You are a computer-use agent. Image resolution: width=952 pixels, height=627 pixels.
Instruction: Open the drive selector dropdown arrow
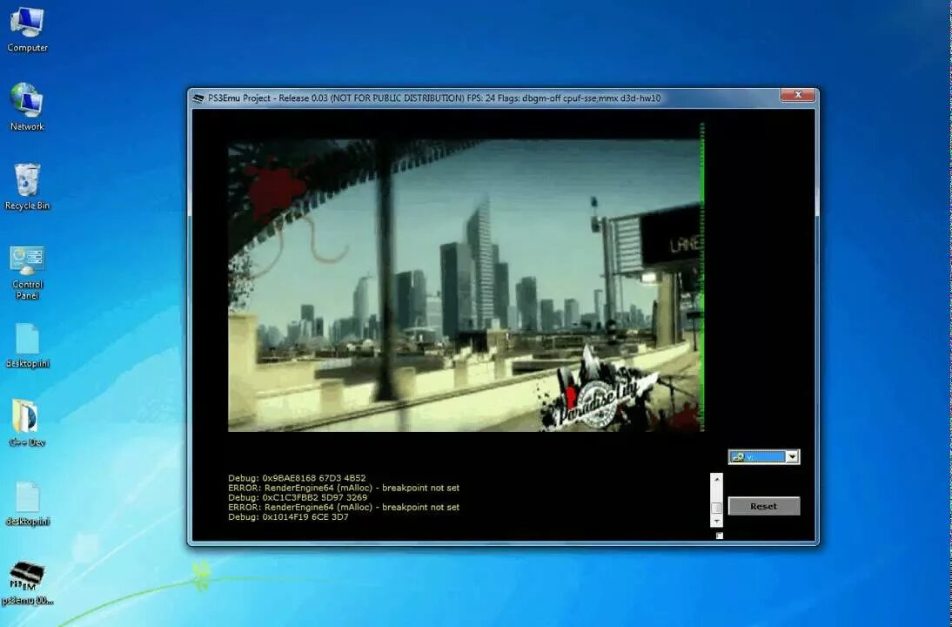pos(792,457)
